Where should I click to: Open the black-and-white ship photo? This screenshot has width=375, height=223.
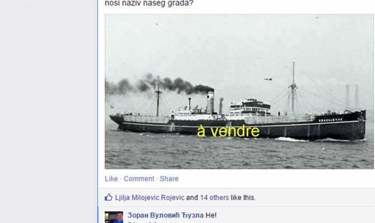point(235,67)
